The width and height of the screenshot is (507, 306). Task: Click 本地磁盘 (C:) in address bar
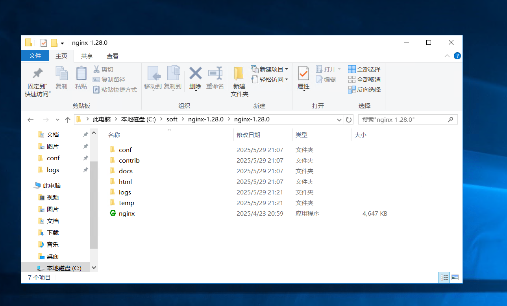pos(139,119)
